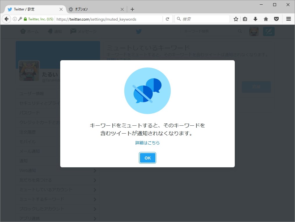Open the Firefox downloads arrow icon

pyautogui.click(x=255, y=19)
